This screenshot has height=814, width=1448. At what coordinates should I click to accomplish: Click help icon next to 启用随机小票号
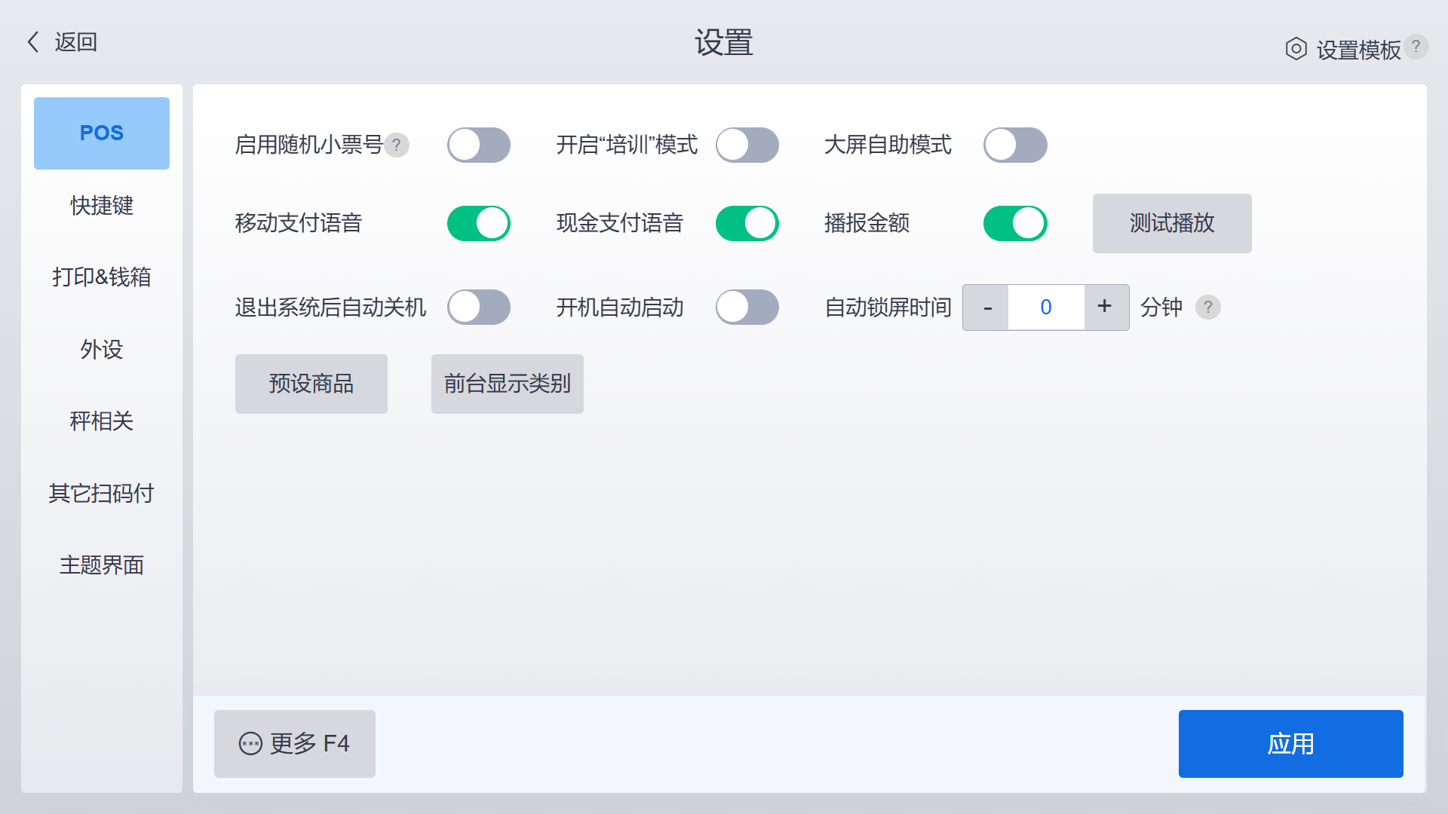[x=397, y=145]
